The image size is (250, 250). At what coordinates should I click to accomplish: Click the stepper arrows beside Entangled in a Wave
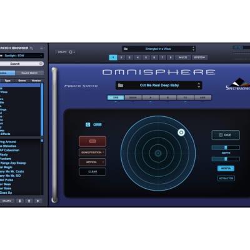pyautogui.click(x=194, y=49)
